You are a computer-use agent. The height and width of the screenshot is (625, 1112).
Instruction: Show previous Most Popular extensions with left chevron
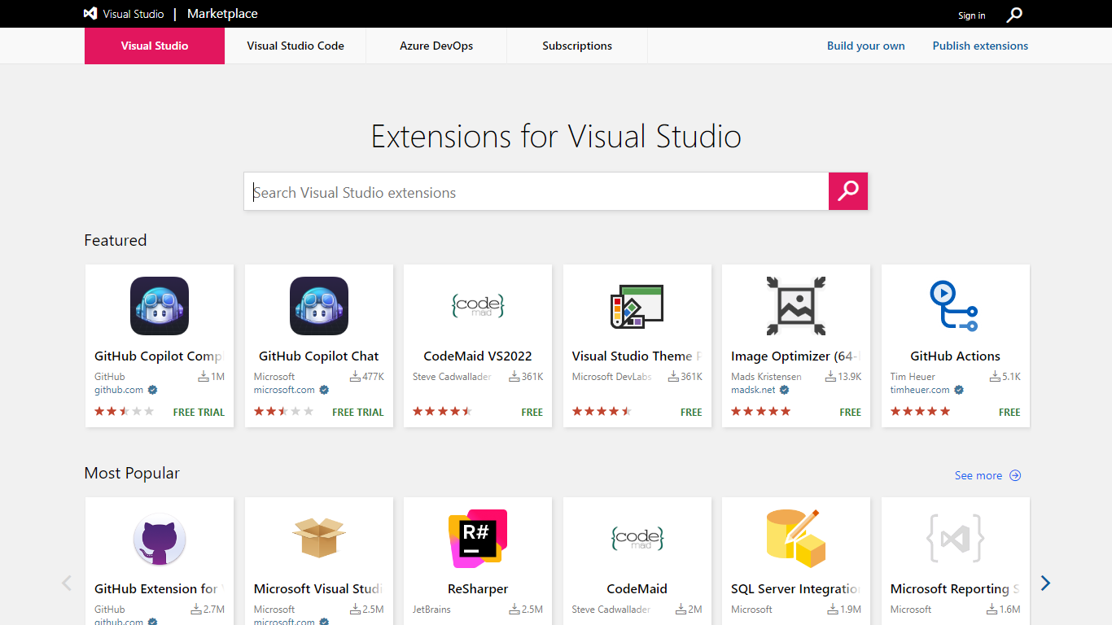pos(67,583)
